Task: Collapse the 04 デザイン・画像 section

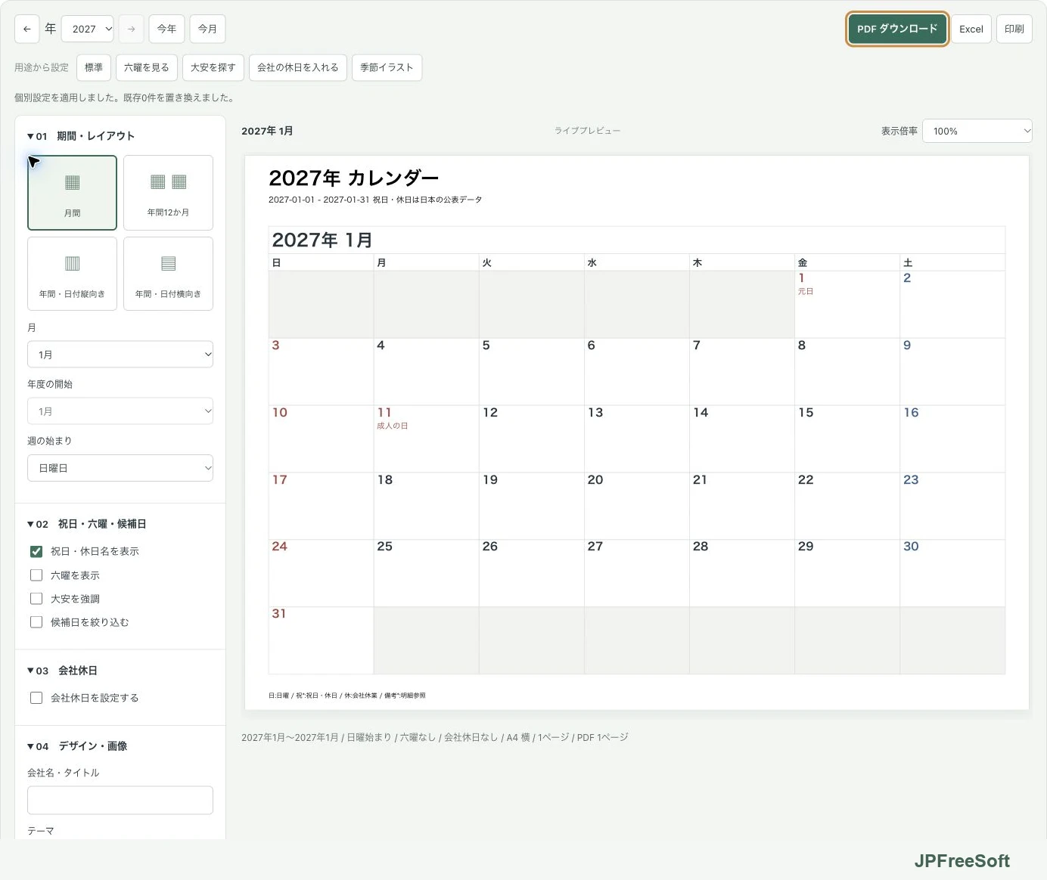Action: pos(77,746)
